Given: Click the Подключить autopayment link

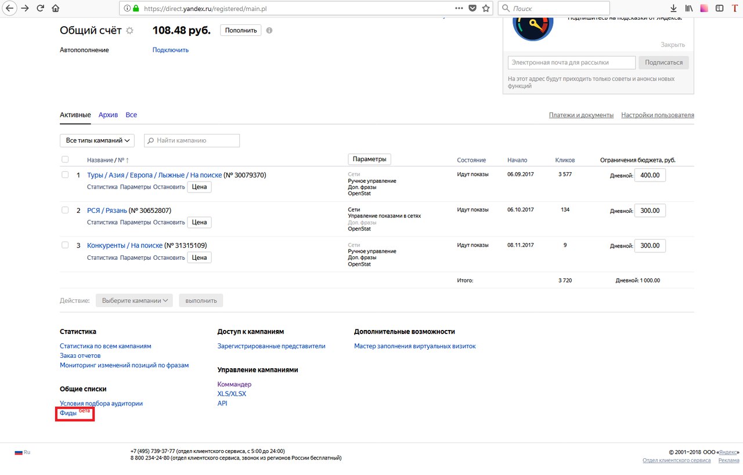Looking at the screenshot, I should click(171, 50).
